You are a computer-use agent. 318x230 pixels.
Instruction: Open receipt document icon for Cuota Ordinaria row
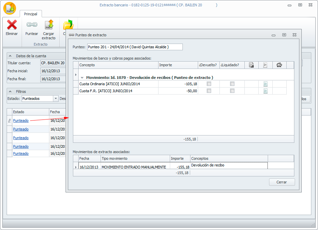pyautogui.click(x=265, y=84)
